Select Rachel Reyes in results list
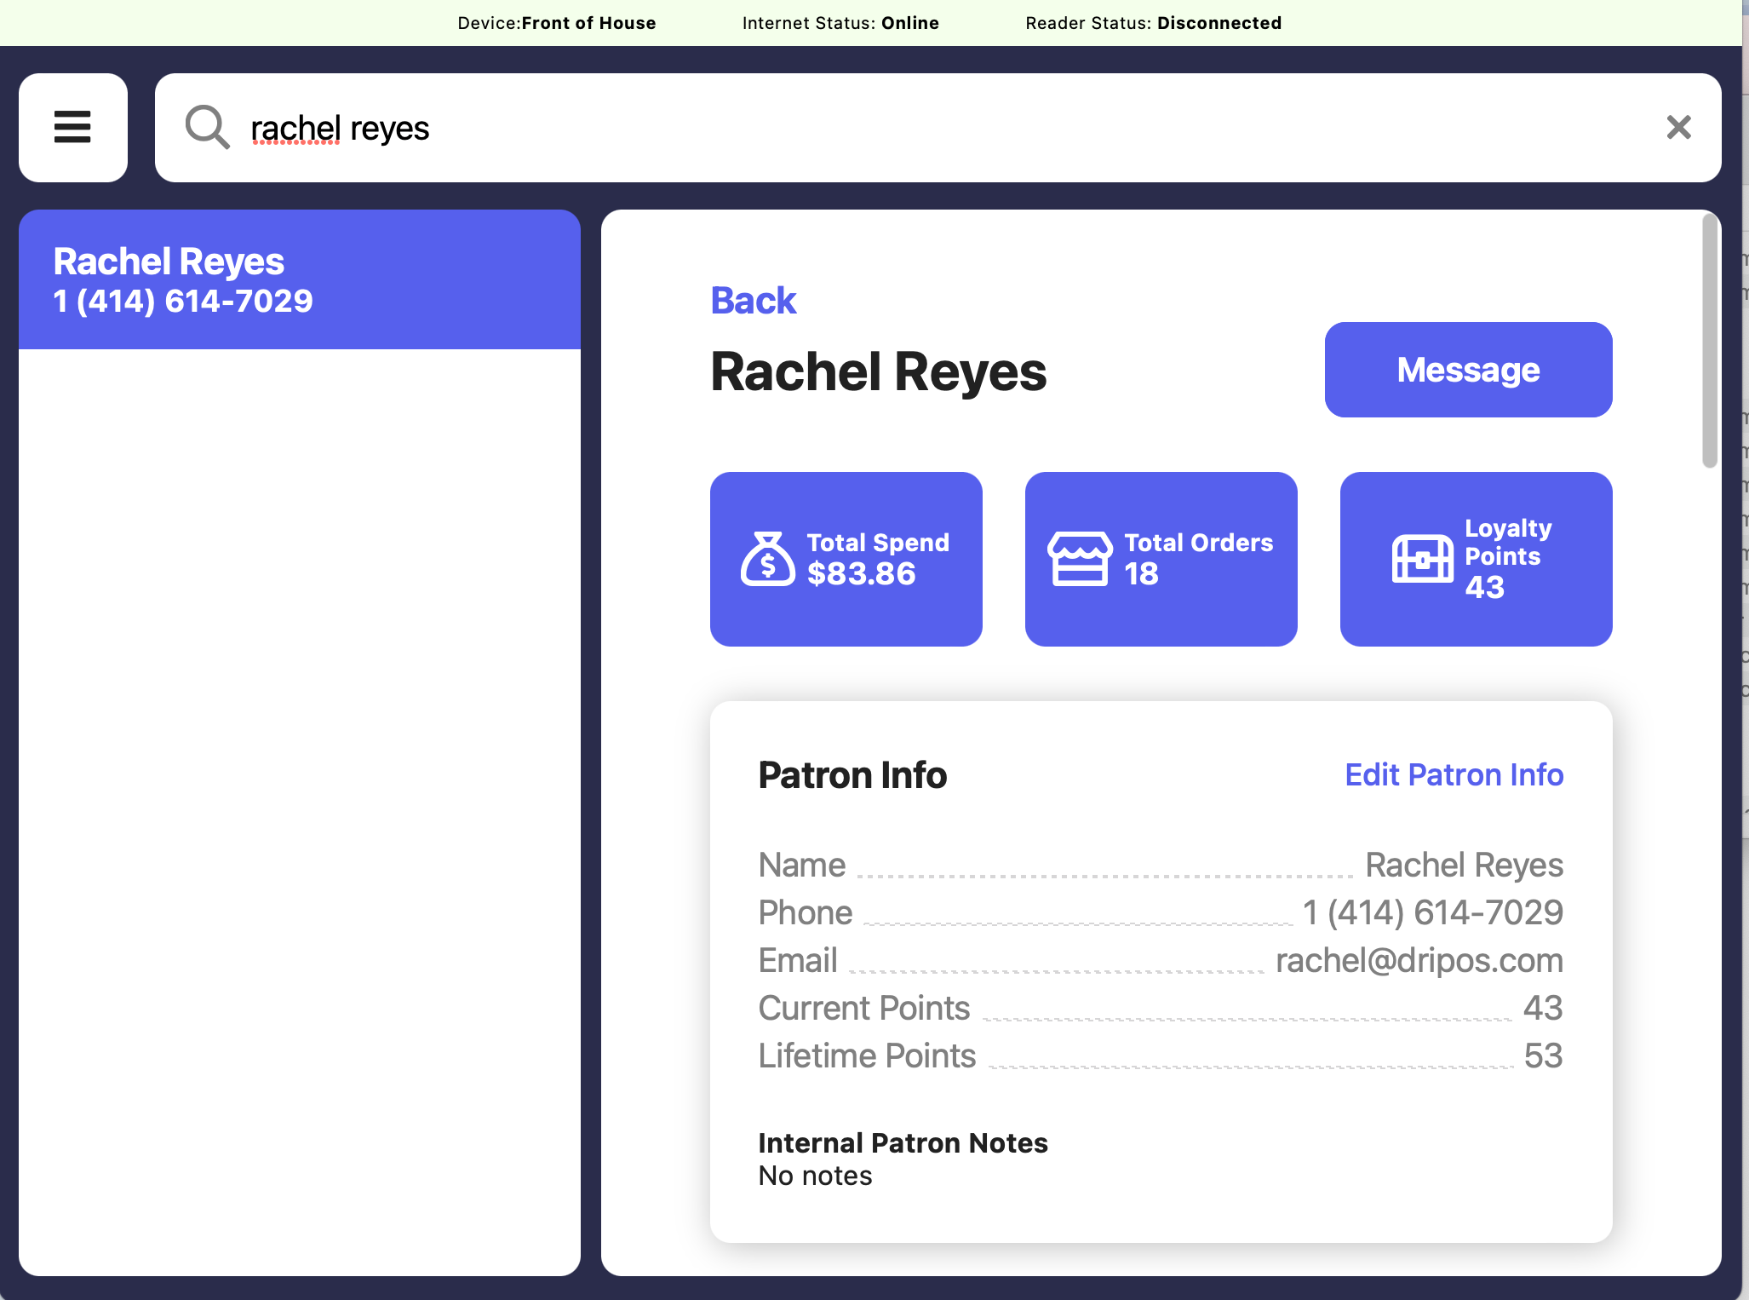1749x1300 pixels. [x=299, y=279]
